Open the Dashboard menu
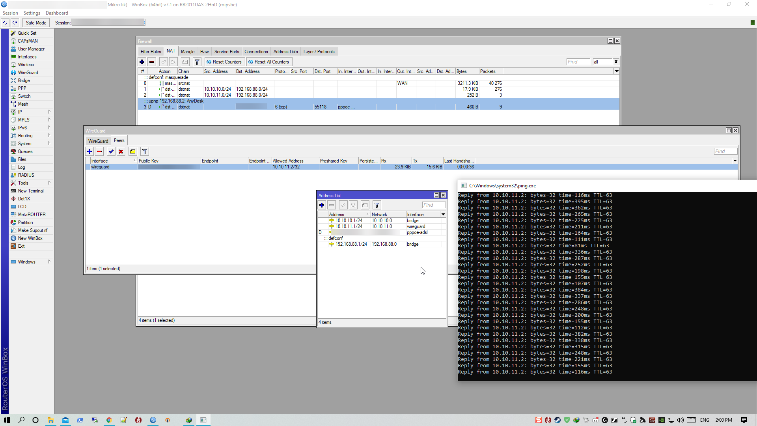 coord(57,13)
